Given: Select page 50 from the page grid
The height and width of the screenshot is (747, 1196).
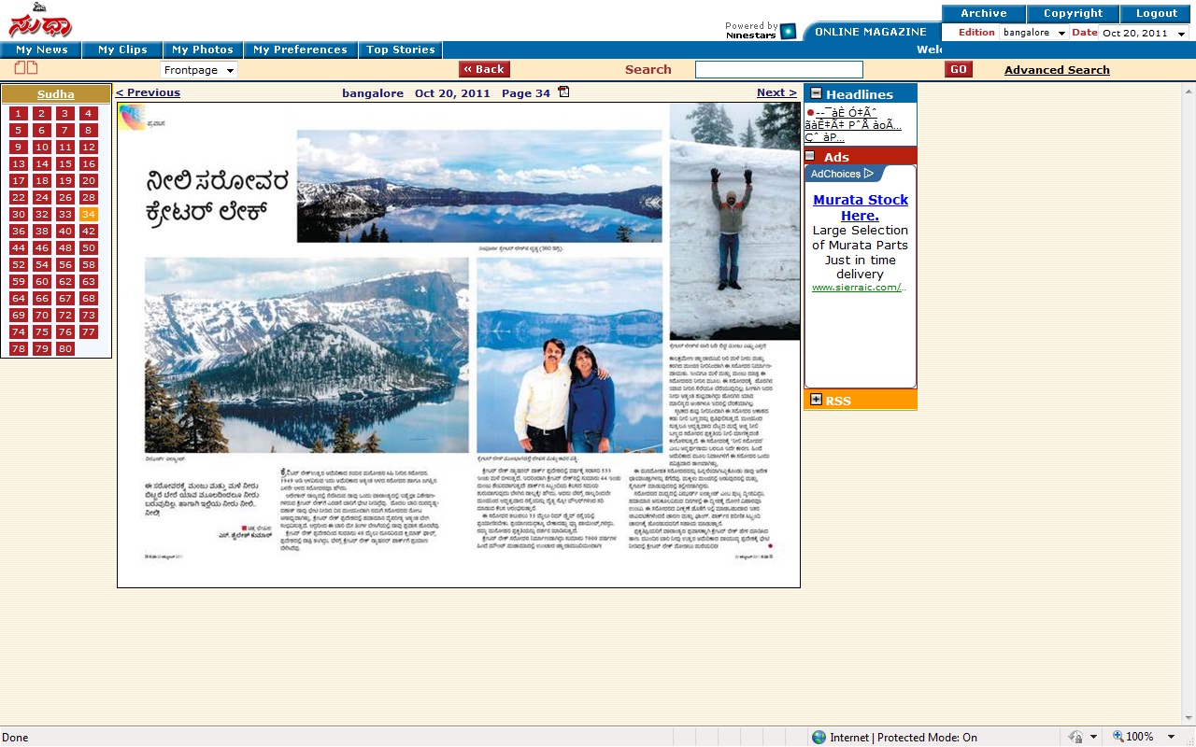Looking at the screenshot, I should pos(88,247).
